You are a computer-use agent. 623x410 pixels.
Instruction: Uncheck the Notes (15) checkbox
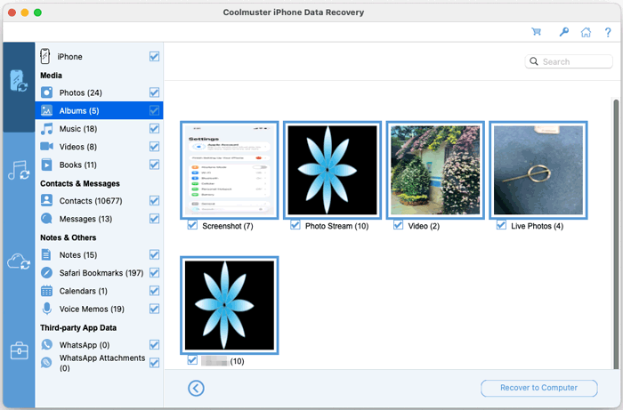tap(155, 254)
